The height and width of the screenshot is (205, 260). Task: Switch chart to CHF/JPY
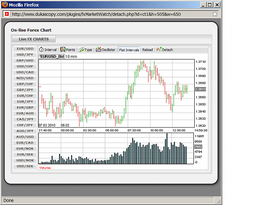pyautogui.click(x=25, y=125)
